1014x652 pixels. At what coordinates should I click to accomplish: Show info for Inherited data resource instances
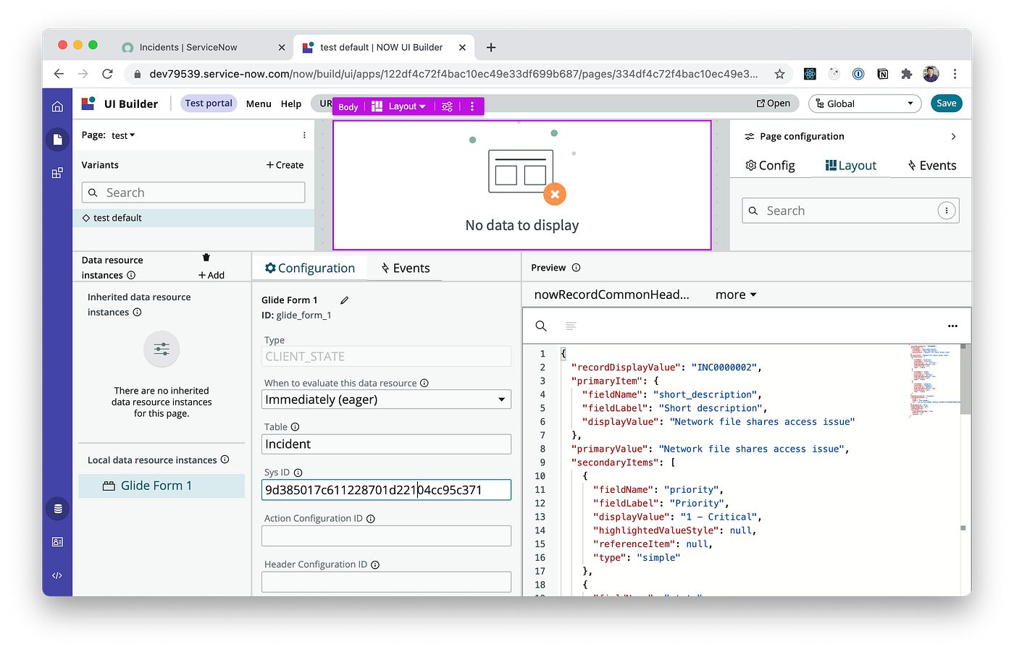(137, 312)
